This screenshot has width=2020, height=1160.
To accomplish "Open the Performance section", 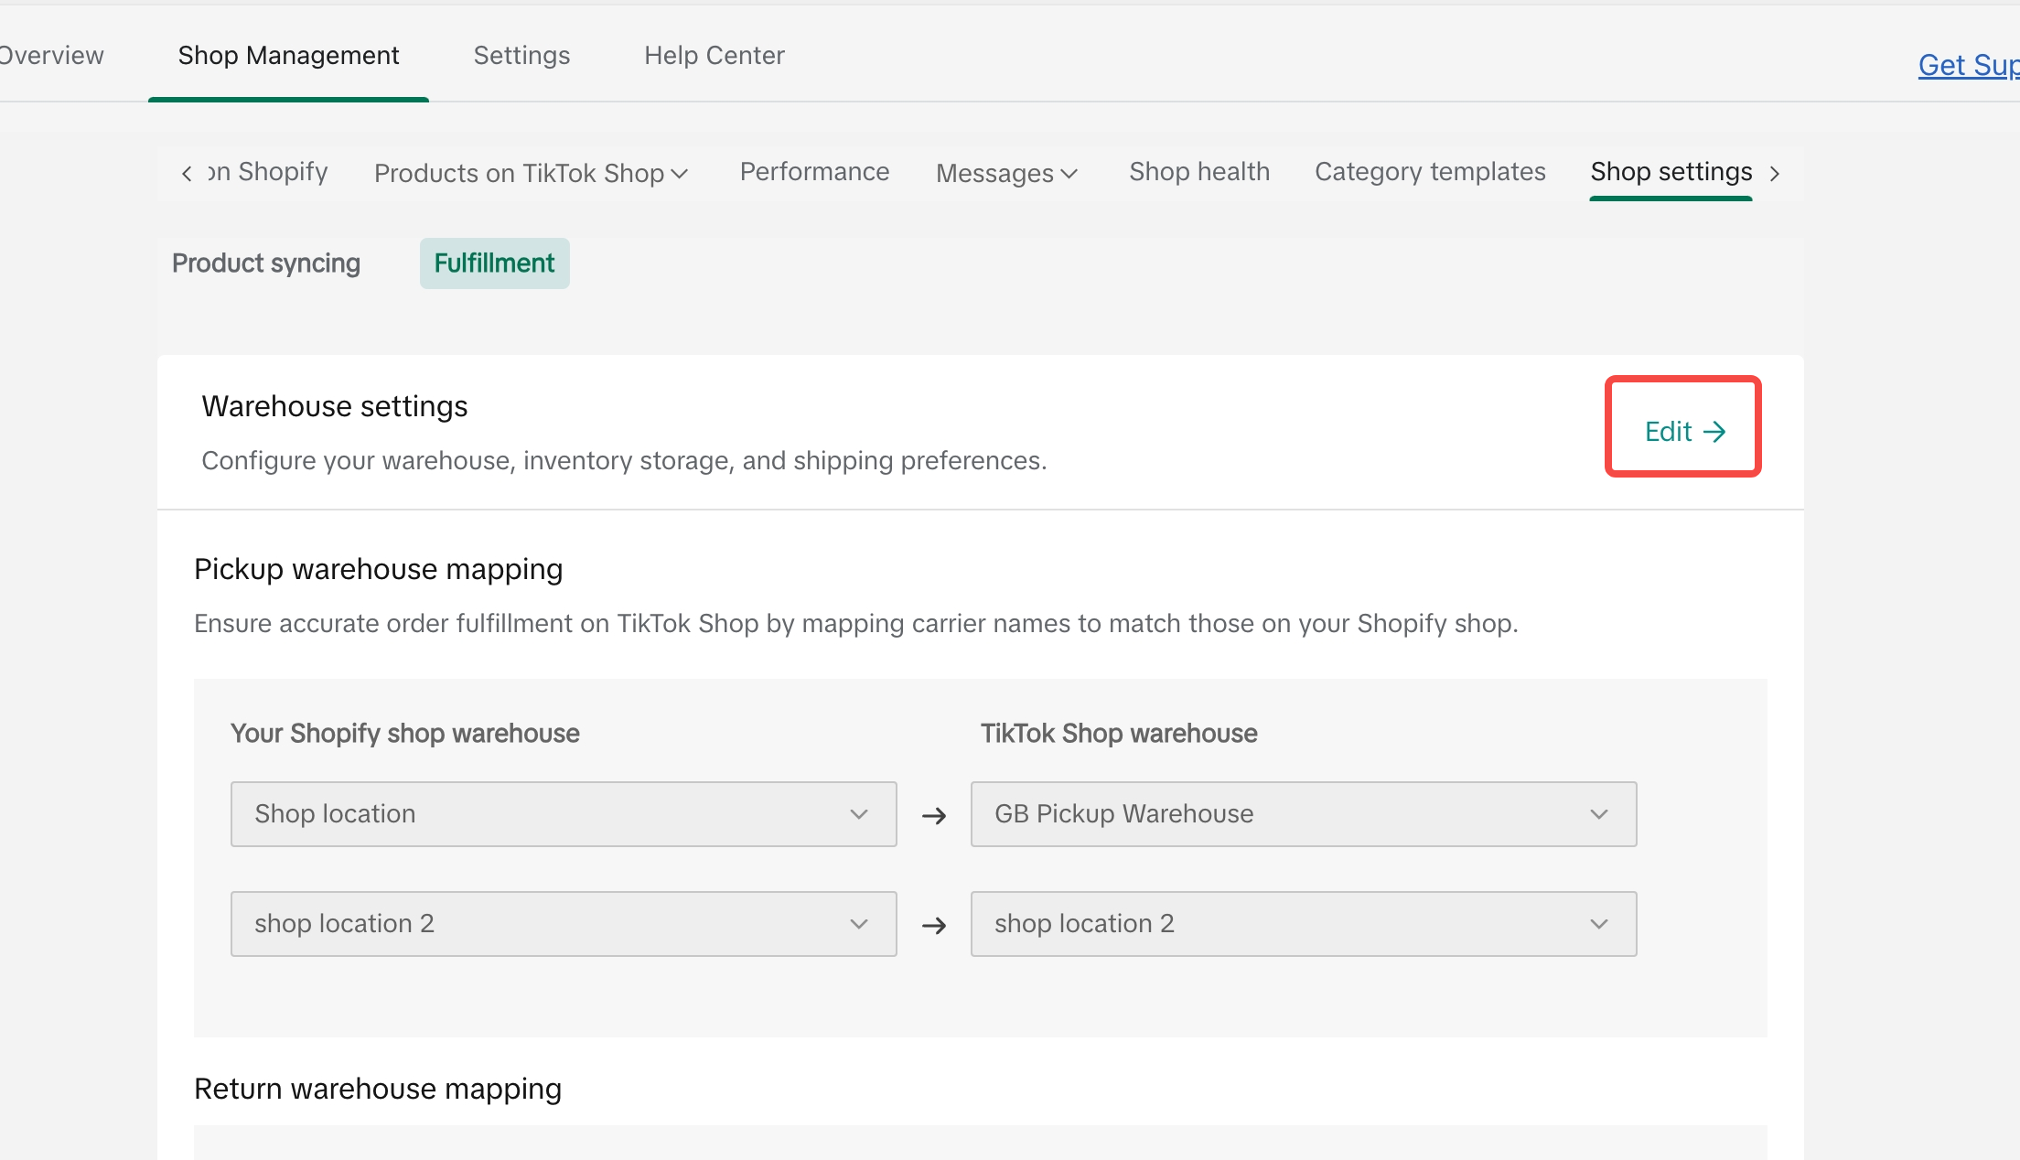I will [x=814, y=172].
